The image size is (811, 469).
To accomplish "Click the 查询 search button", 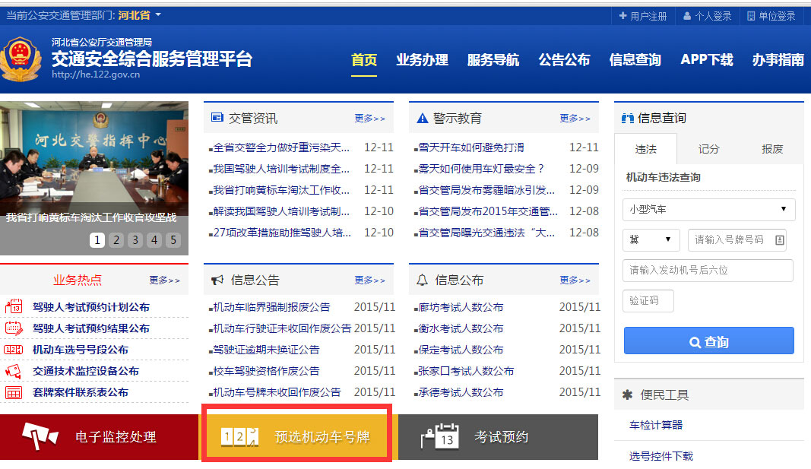I will coord(708,341).
